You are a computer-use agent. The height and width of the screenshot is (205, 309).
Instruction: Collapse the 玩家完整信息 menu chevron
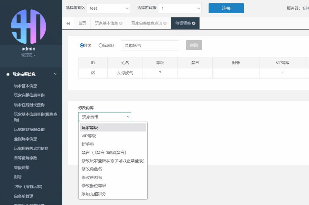coord(55,74)
